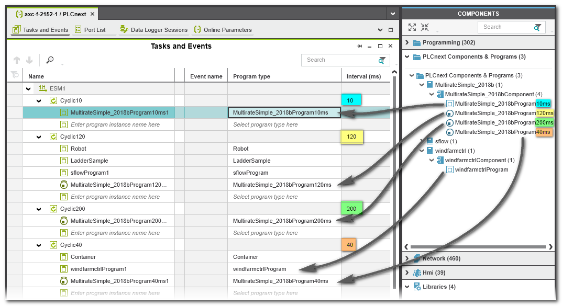The image size is (562, 306).
Task: Click the Program type column header
Action: coord(252,76)
